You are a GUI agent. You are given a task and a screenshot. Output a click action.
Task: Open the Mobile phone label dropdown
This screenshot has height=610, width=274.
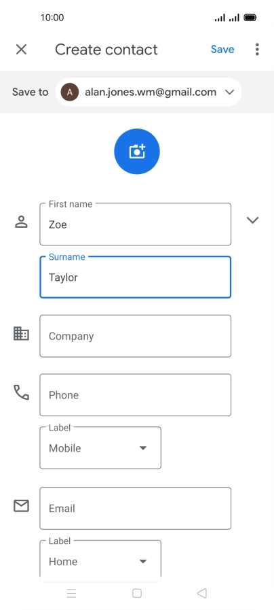pyautogui.click(x=100, y=447)
